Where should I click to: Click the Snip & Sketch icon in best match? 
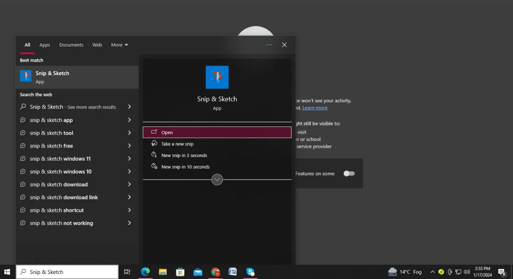tap(26, 76)
